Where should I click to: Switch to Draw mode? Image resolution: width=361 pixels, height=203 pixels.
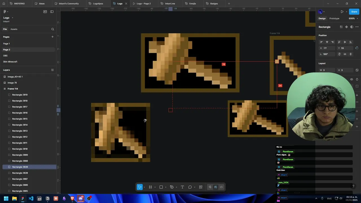click(210, 187)
